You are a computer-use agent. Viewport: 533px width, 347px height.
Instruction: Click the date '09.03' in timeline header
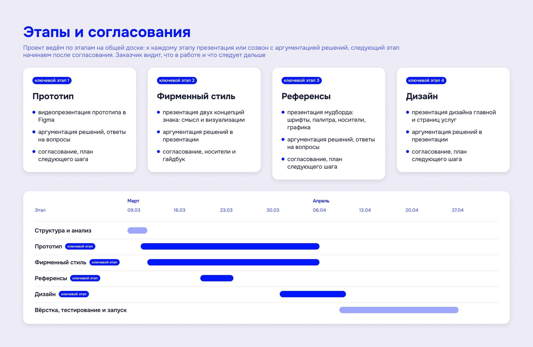click(134, 210)
